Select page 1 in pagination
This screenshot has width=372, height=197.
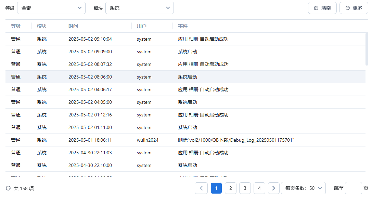pyautogui.click(x=216, y=188)
